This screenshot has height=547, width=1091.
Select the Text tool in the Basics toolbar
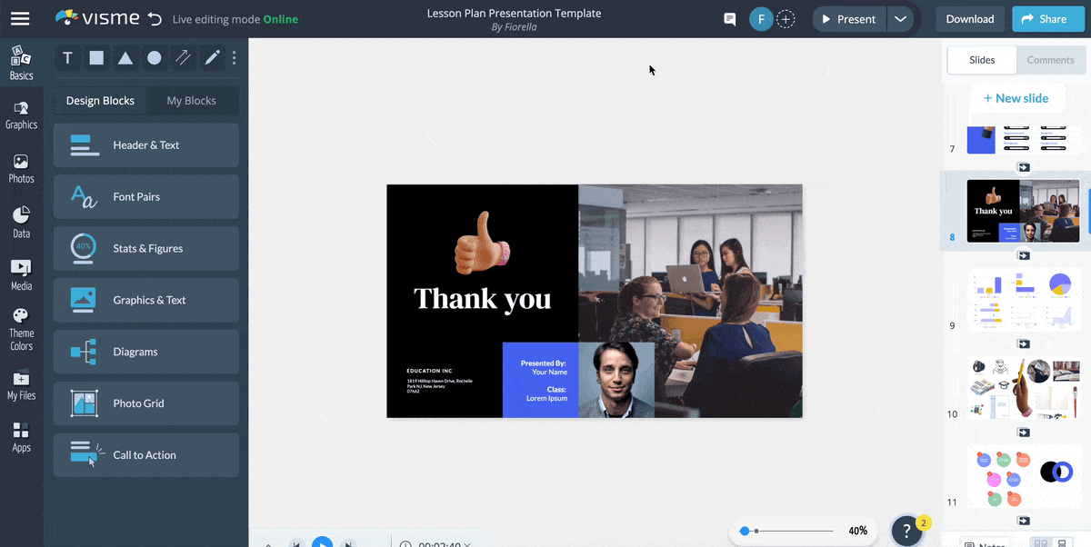(67, 58)
